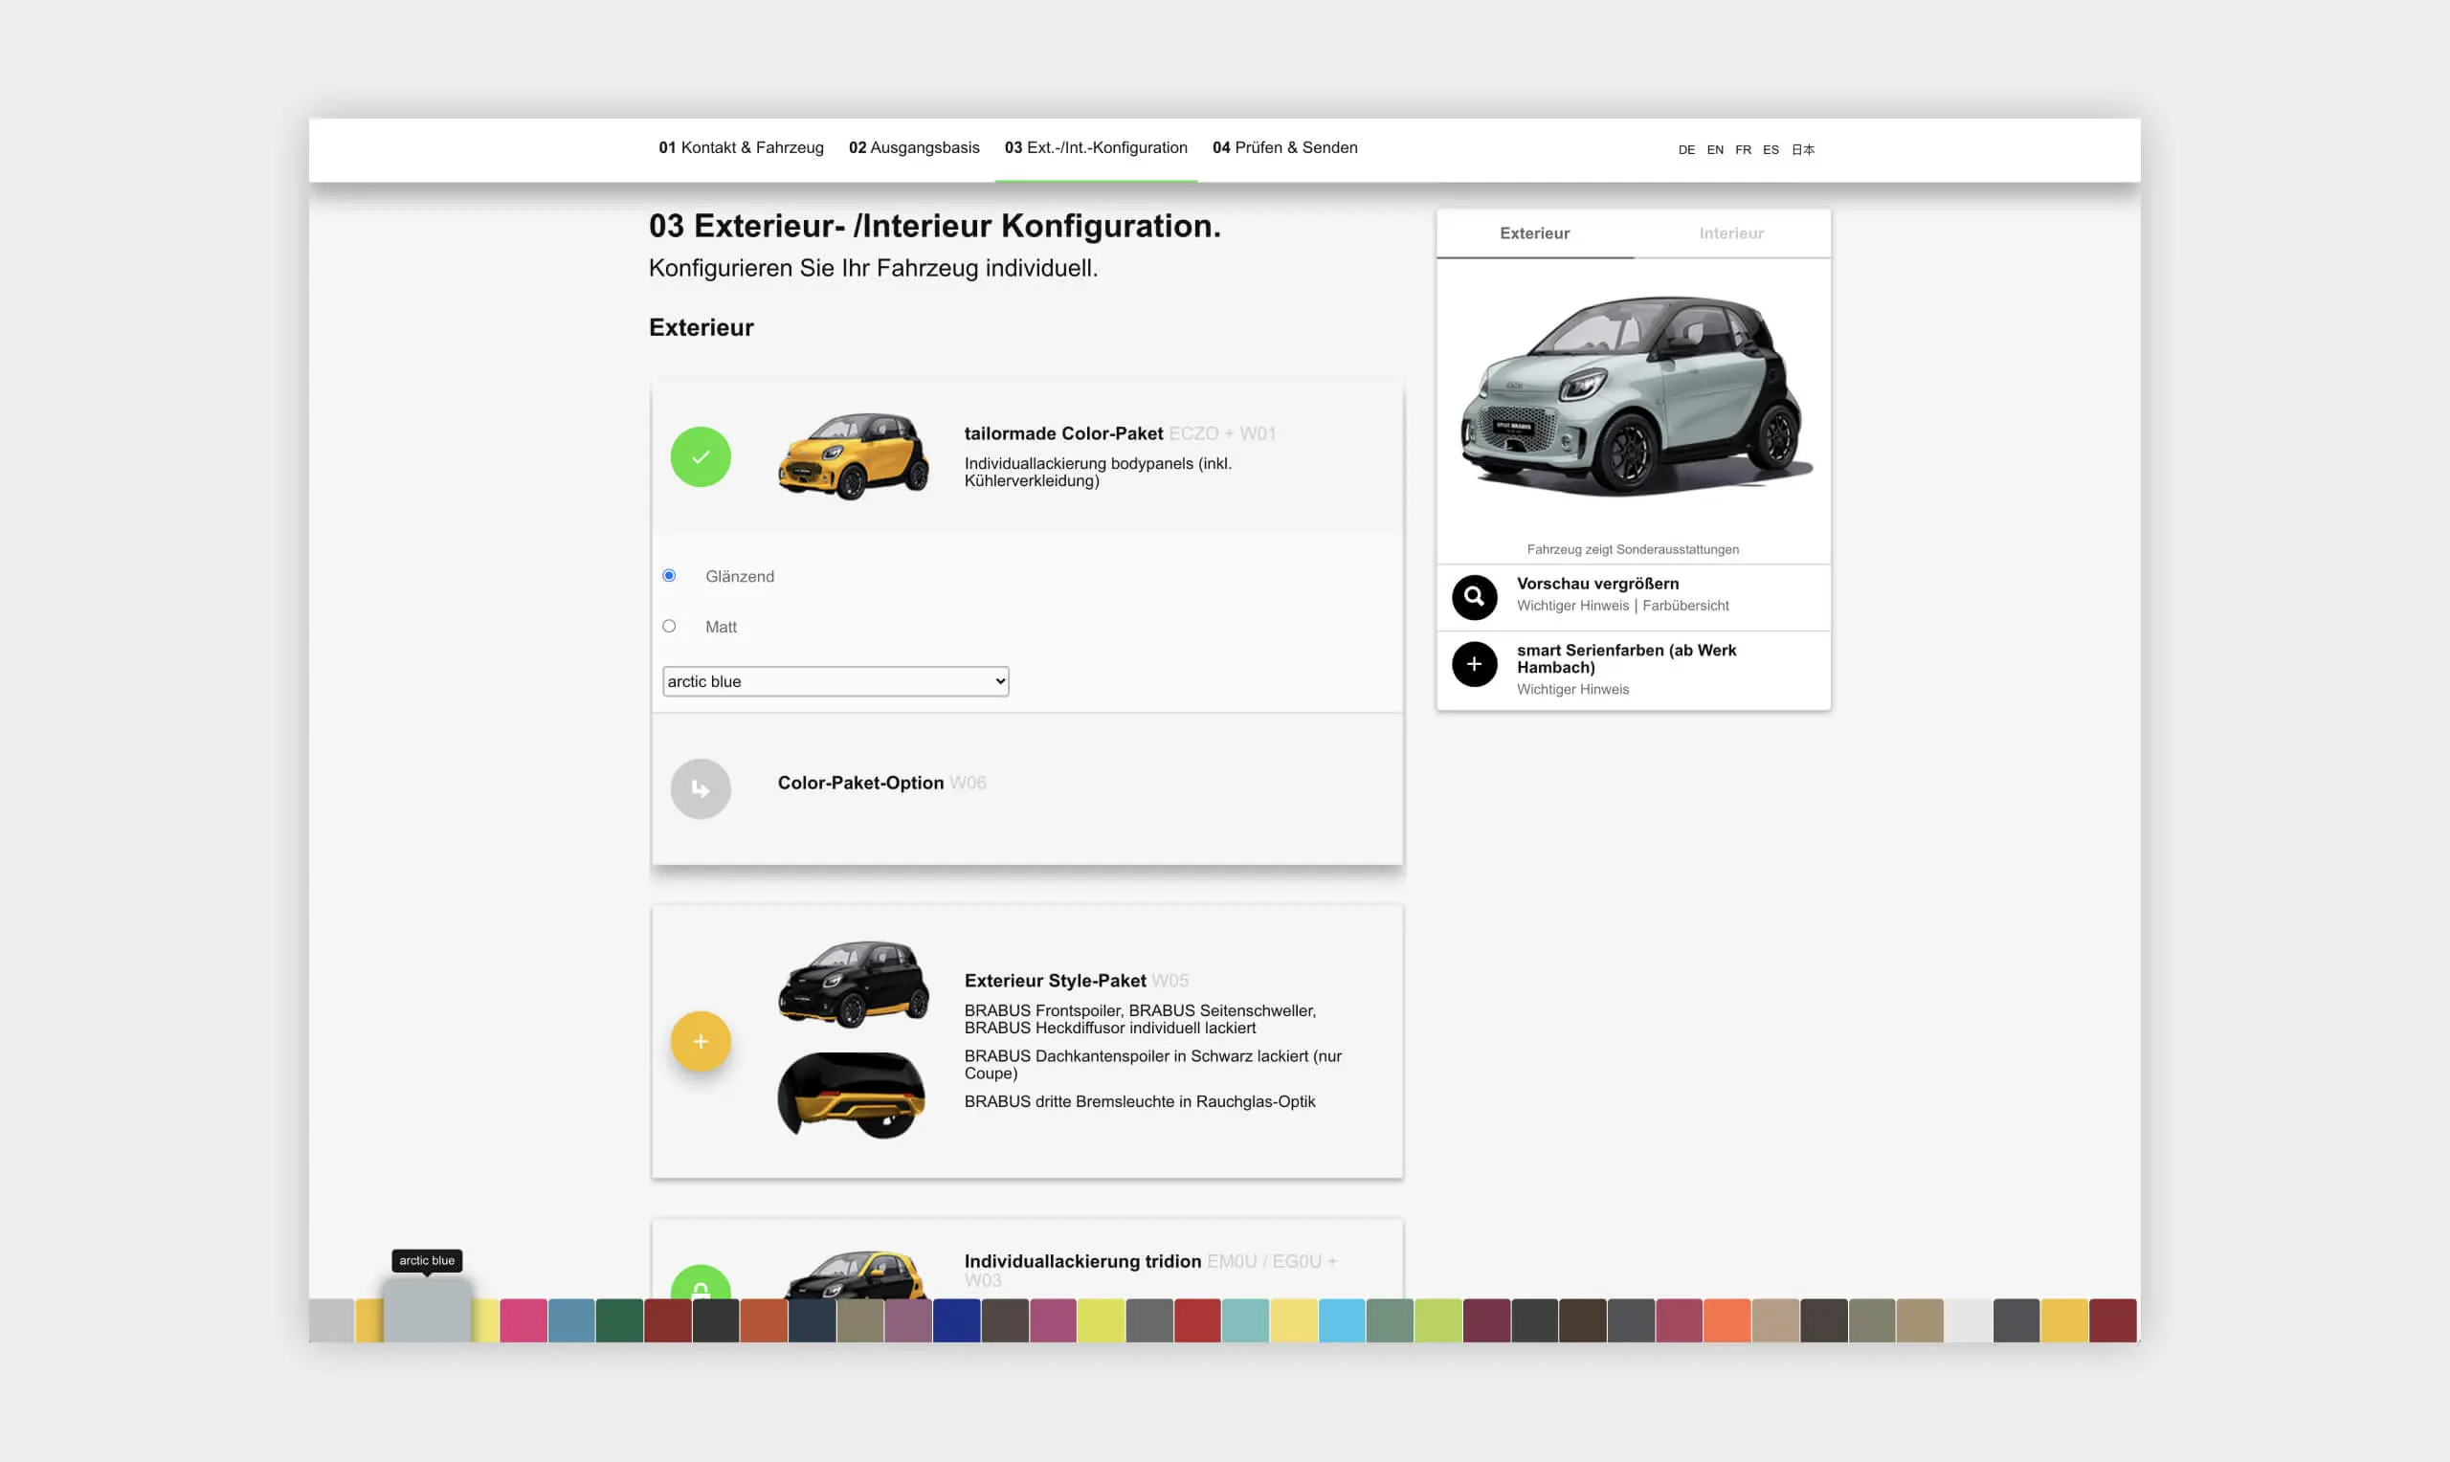This screenshot has height=1462, width=2450.
Task: Open the arctic blue color dropdown
Action: (x=835, y=680)
